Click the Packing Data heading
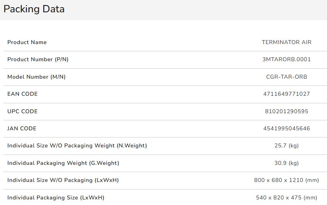The image size is (327, 205). click(34, 9)
